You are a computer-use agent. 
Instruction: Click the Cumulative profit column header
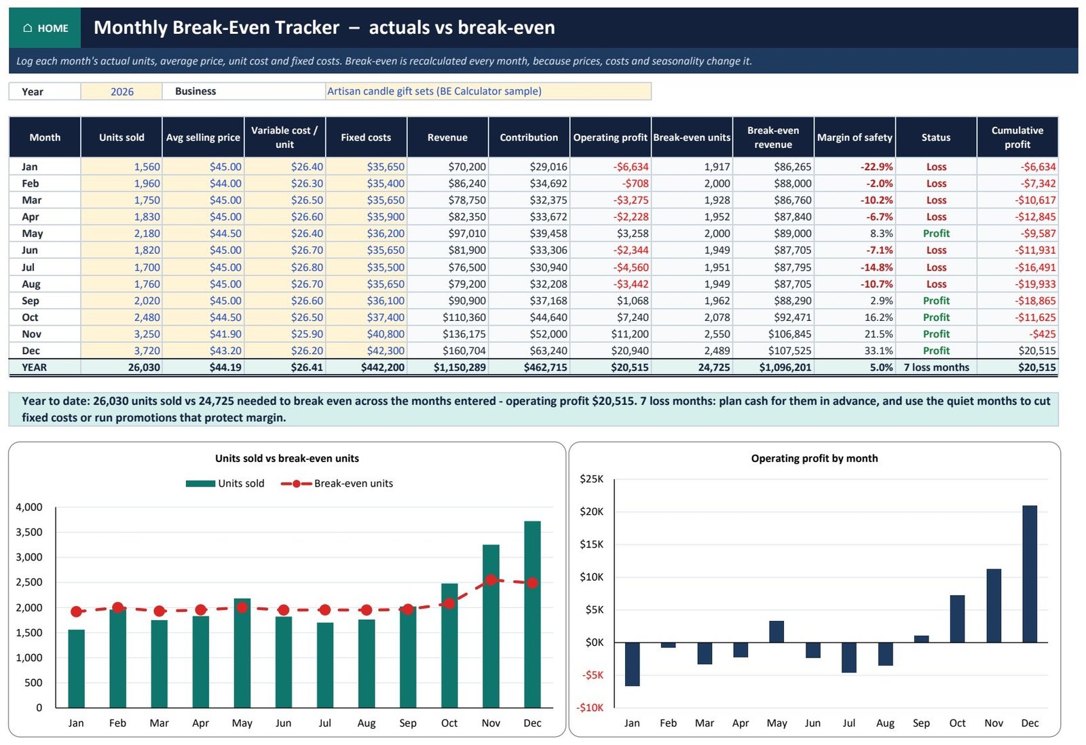point(1017,137)
